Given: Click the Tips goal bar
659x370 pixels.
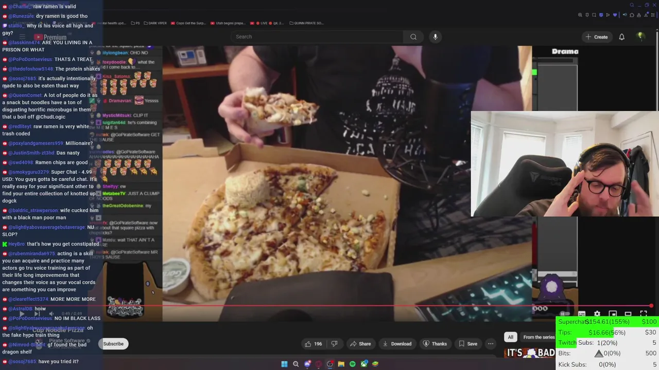Looking at the screenshot, I should 608,332.
